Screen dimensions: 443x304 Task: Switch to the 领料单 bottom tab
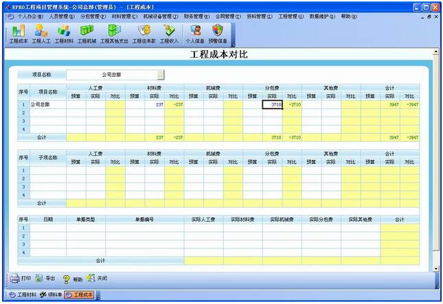(51, 294)
